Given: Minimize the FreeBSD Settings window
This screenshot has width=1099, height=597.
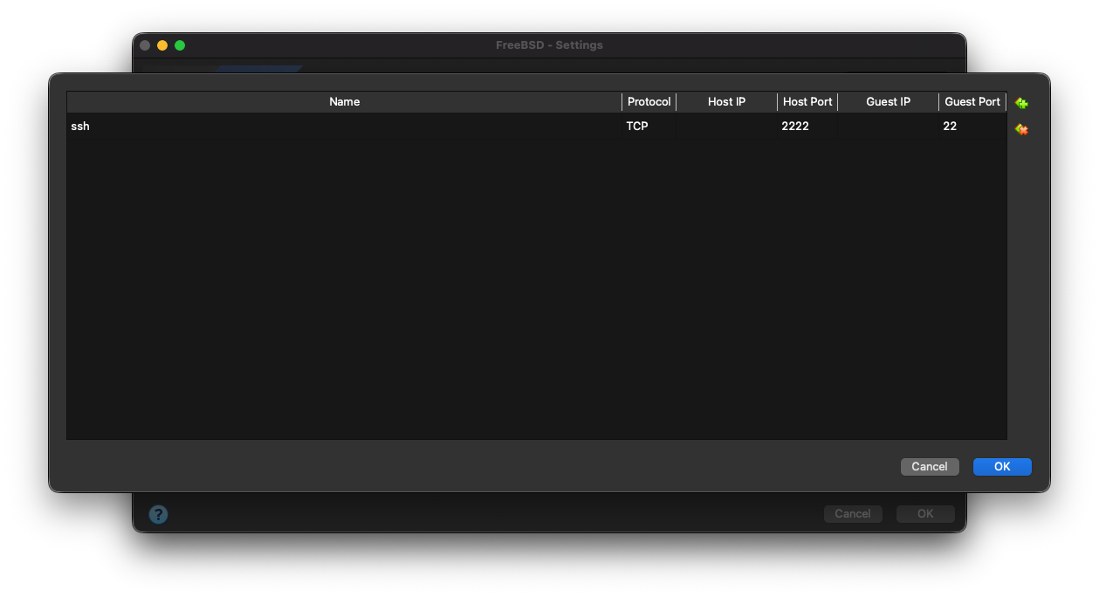Looking at the screenshot, I should point(162,45).
